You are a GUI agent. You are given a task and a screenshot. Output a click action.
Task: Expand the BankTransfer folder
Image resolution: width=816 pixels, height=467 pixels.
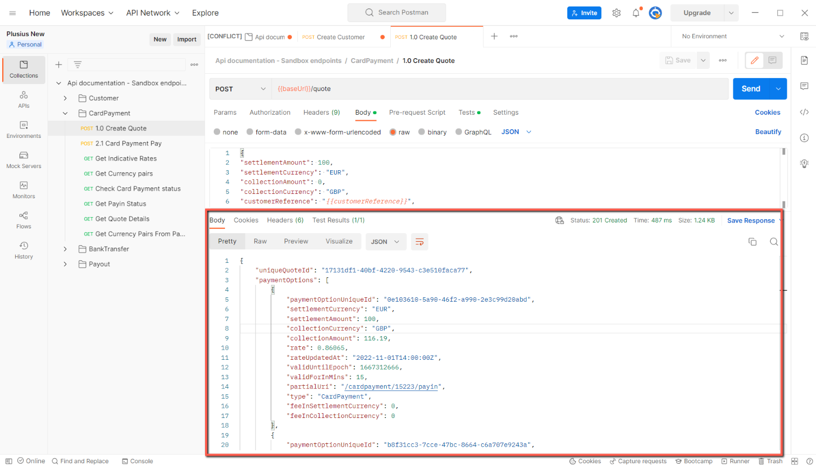pos(65,249)
